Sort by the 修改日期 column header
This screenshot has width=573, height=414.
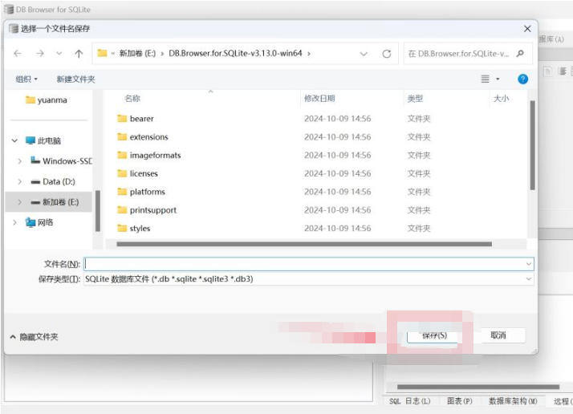(x=319, y=98)
